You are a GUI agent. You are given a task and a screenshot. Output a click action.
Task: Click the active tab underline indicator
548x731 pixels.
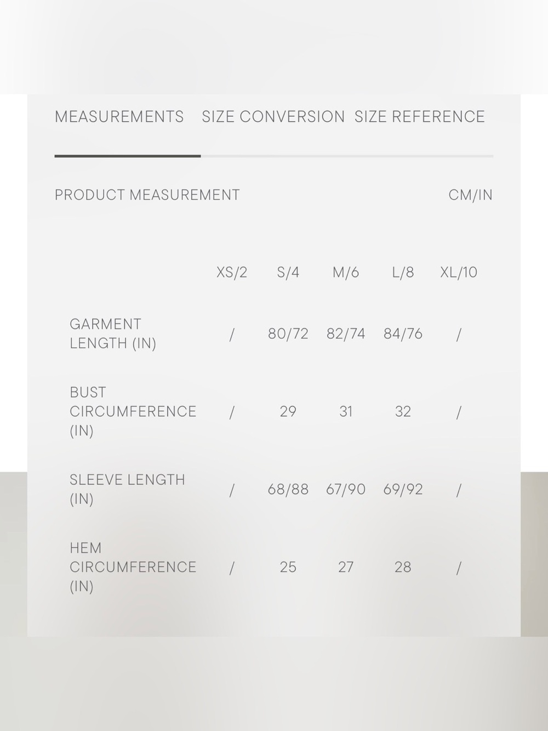[128, 156]
